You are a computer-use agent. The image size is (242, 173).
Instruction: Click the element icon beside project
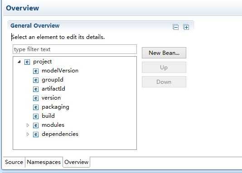tap(27, 62)
